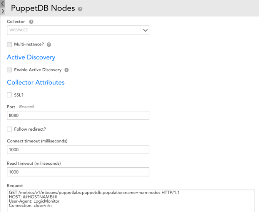Click the left chevron panel arrow
Image resolution: width=259 pixels, height=212 pixels.
2,3
